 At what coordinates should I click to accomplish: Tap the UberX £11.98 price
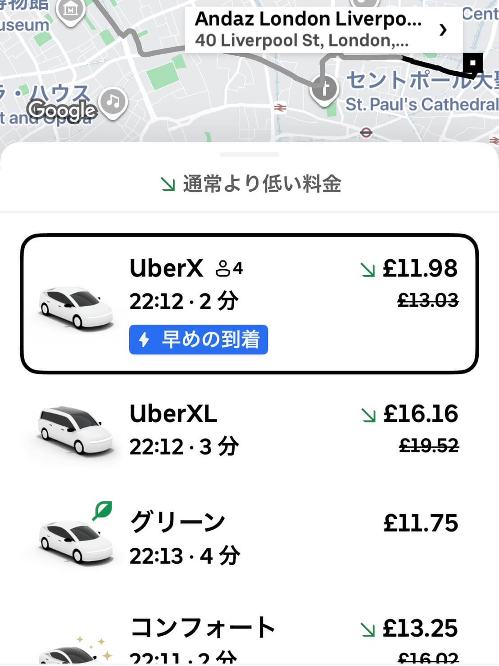[420, 268]
